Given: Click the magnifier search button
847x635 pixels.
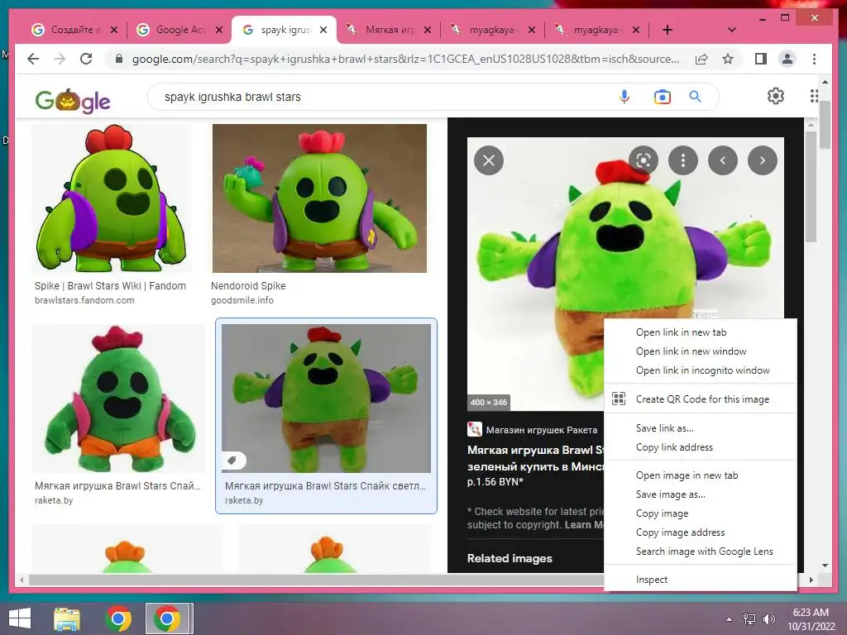Looking at the screenshot, I should pos(695,97).
